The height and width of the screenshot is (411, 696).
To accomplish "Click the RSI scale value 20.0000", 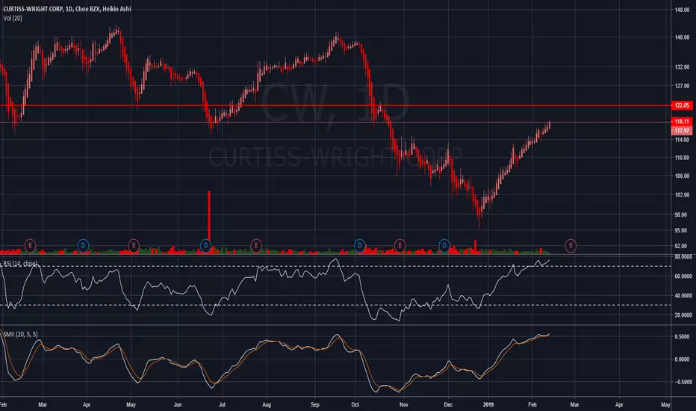I will [x=683, y=315].
